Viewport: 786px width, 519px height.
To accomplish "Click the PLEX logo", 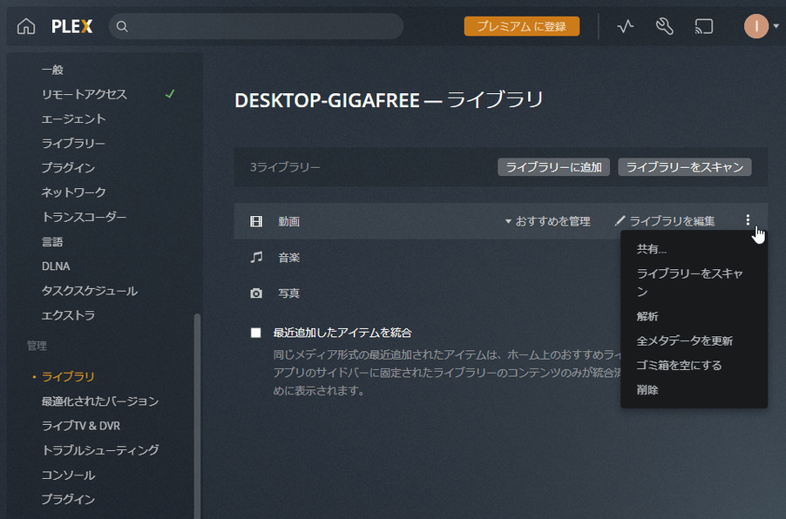I will click(x=72, y=26).
